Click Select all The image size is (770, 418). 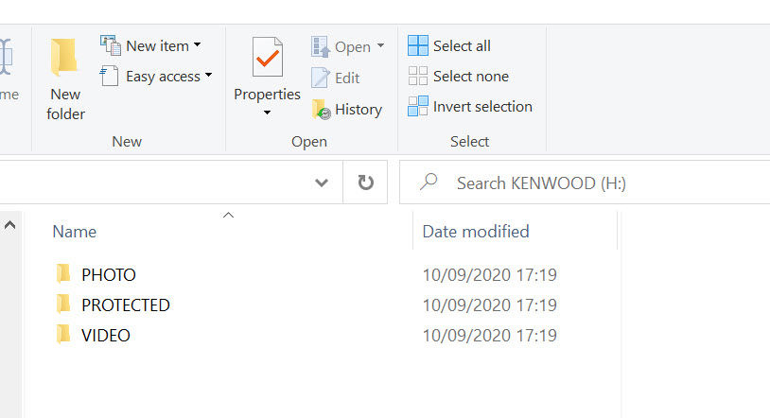(450, 45)
